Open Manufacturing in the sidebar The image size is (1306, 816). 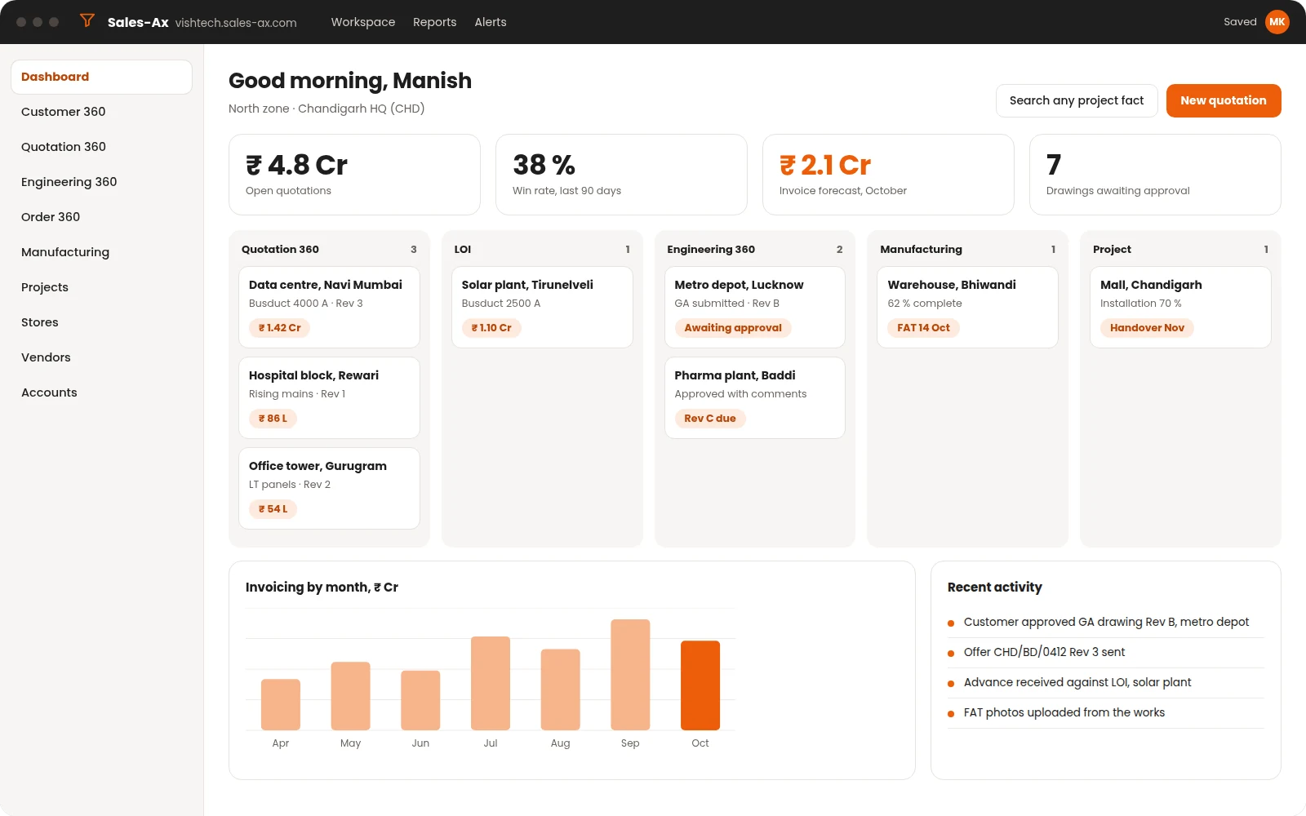(x=101, y=252)
